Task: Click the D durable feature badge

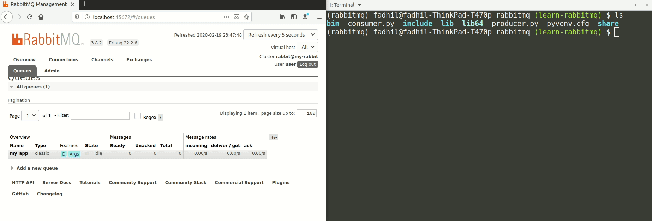Action: pyautogui.click(x=64, y=154)
